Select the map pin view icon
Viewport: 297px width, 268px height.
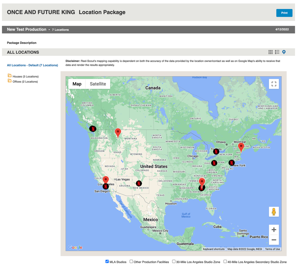[284, 52]
